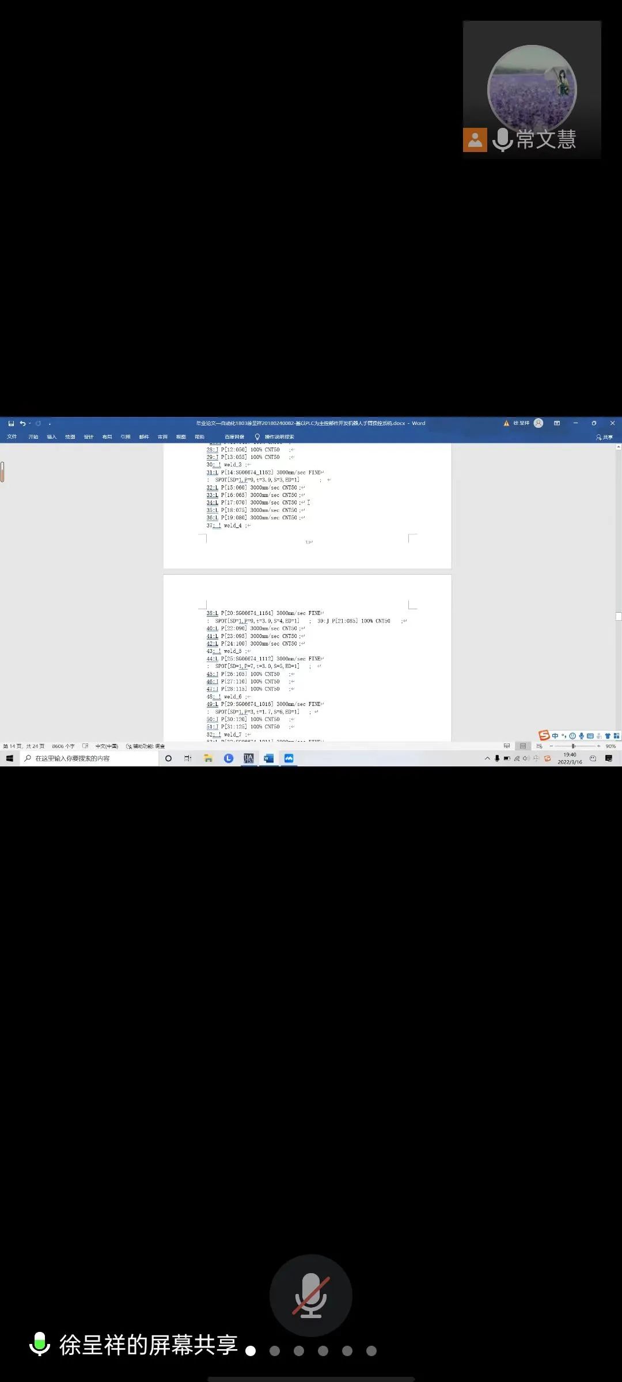Unmute using the crossed-out microphone button

tap(311, 1295)
